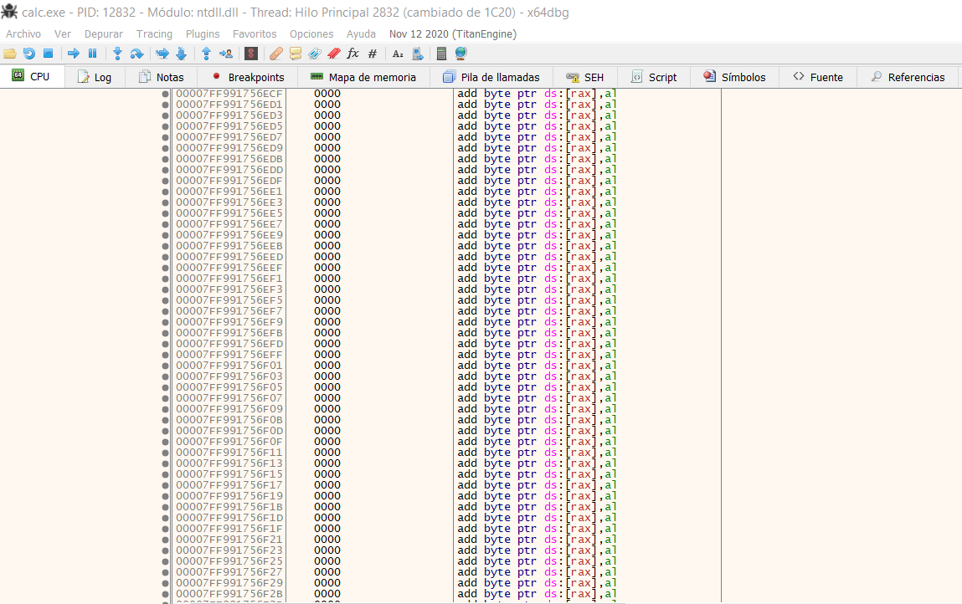Click the Pause icon to halt debugging
Image resolution: width=962 pixels, height=604 pixels.
click(x=93, y=53)
